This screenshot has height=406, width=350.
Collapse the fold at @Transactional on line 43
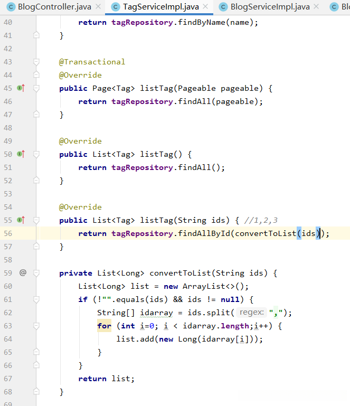36,62
